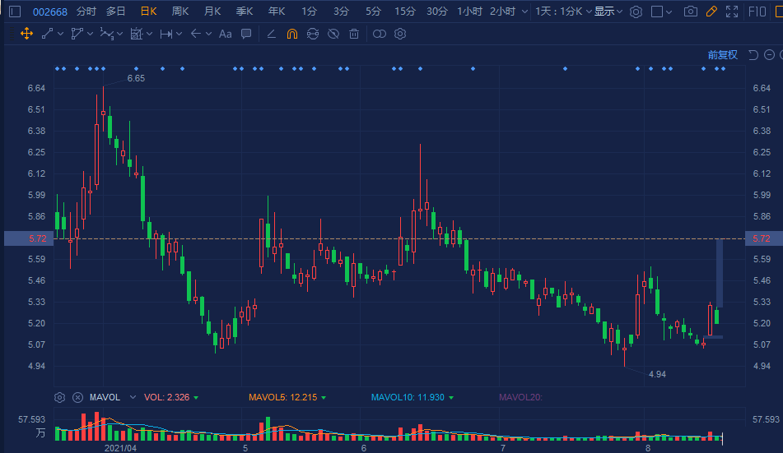Expand line tool dropdown arrow
Viewport: 783px width, 453px height.
(60, 34)
